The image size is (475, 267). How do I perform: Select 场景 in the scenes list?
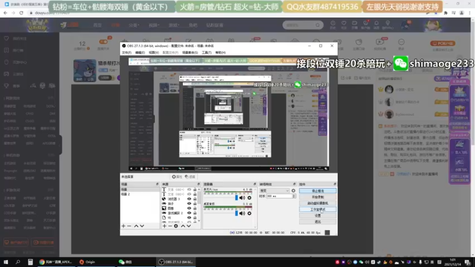[140, 189]
